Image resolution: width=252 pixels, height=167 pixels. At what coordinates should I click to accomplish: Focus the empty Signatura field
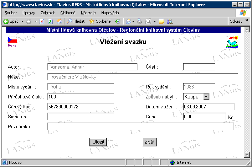pos(81,117)
